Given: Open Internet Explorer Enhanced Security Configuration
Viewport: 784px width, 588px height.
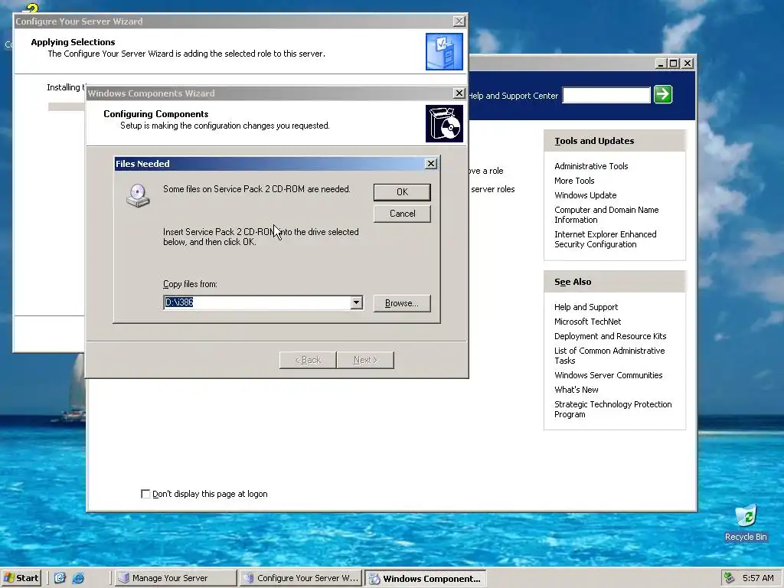Looking at the screenshot, I should pyautogui.click(x=605, y=239).
